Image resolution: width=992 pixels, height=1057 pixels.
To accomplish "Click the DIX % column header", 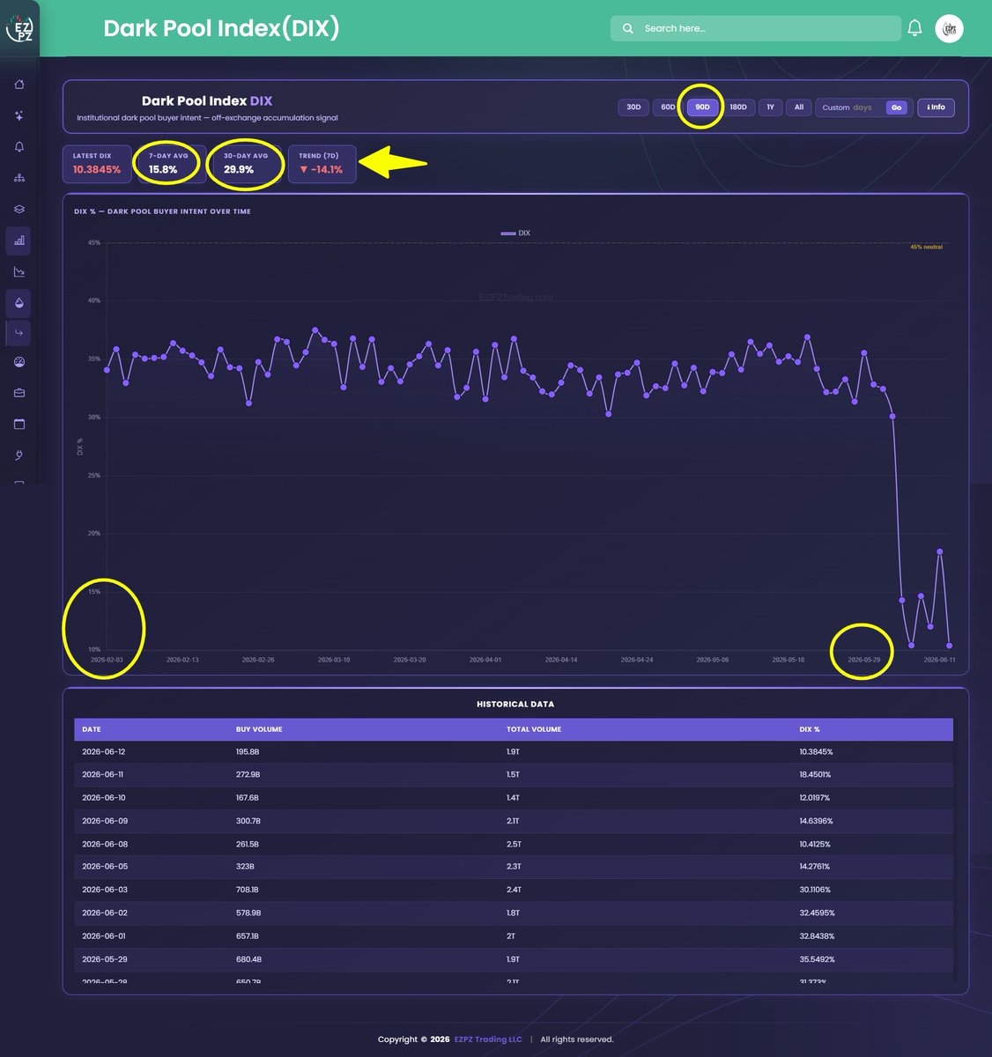I will 810,729.
